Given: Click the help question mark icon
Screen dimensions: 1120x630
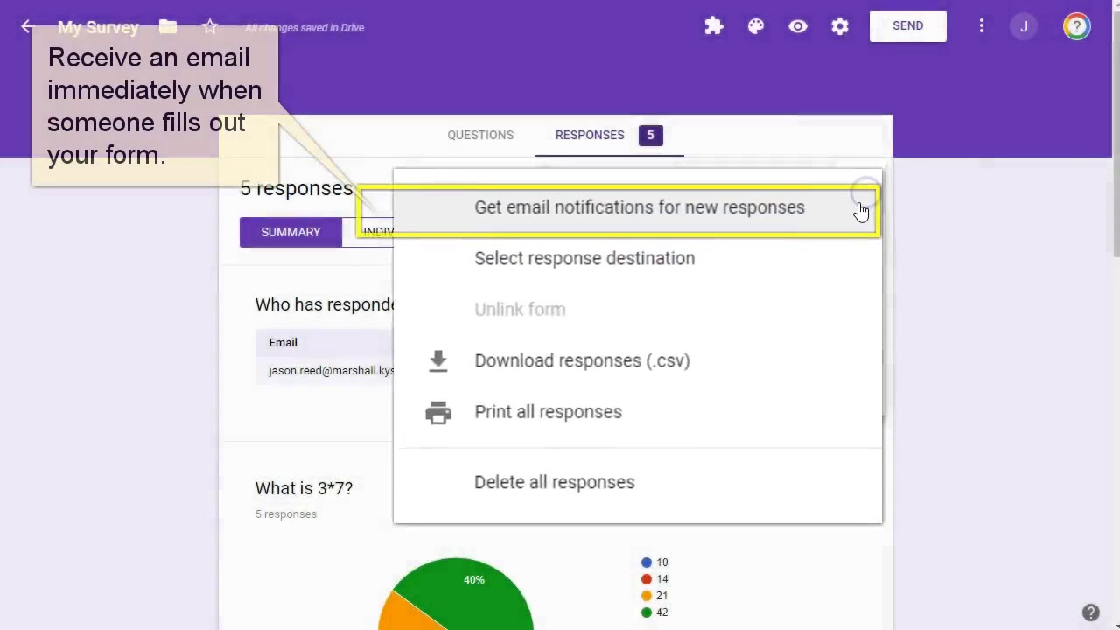Looking at the screenshot, I should click(1090, 612).
